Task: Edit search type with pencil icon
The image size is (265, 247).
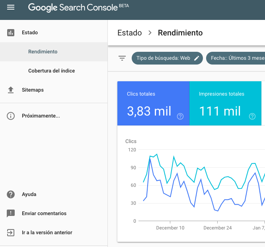Action: tap(197, 58)
